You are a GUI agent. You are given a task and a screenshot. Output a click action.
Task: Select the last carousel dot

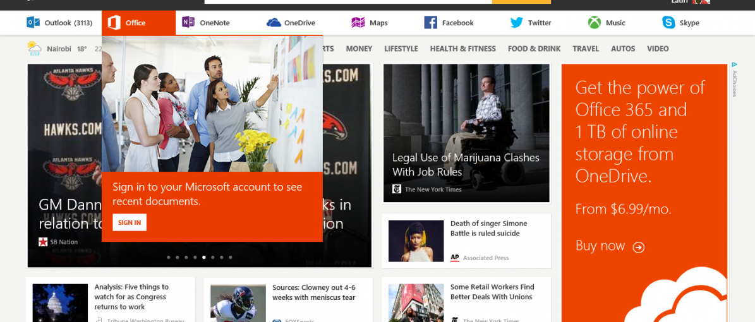click(x=230, y=258)
